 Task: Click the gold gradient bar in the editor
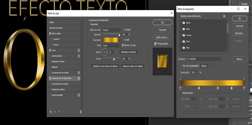coord(212,82)
